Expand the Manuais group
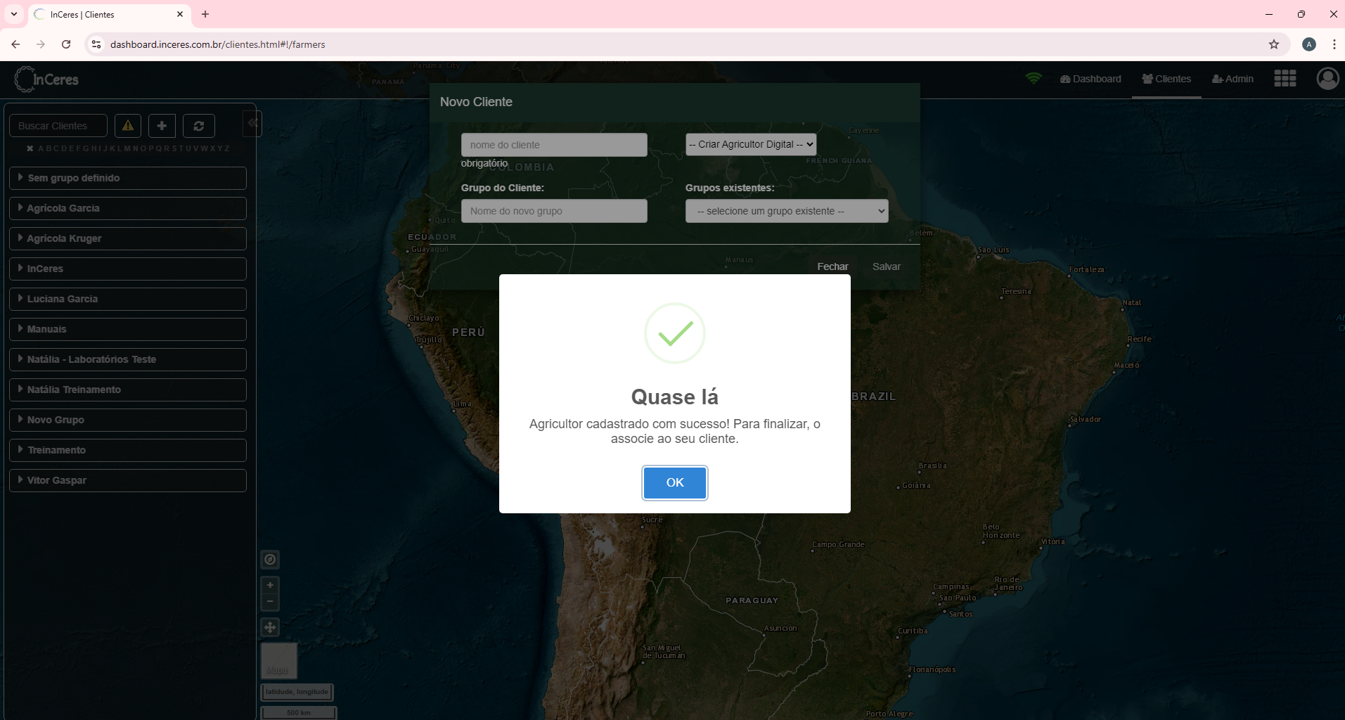Viewport: 1345px width, 720px height. (x=128, y=329)
